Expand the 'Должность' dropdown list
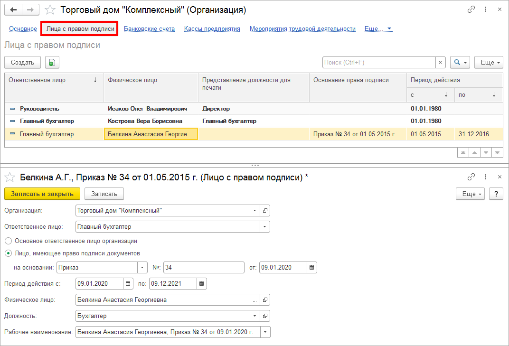 pyautogui.click(x=254, y=316)
